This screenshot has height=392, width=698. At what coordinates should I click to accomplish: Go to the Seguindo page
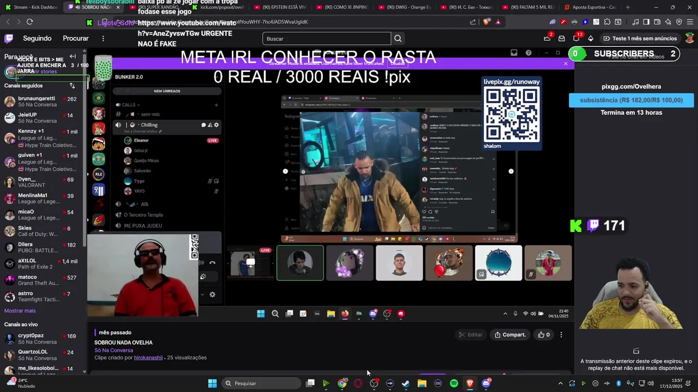[37, 39]
